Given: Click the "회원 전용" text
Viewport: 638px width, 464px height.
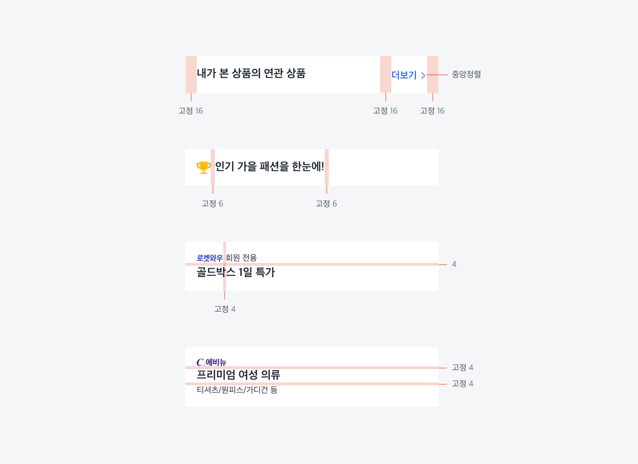Looking at the screenshot, I should (x=241, y=258).
